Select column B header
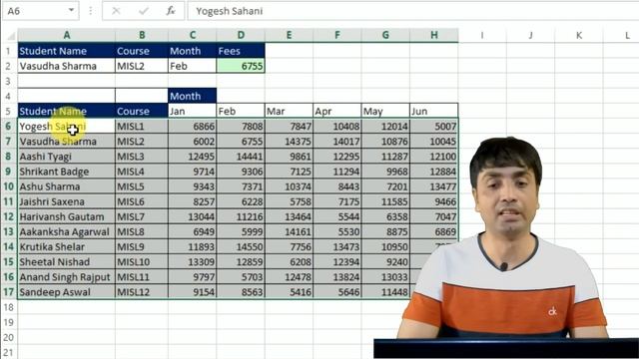 coord(142,35)
